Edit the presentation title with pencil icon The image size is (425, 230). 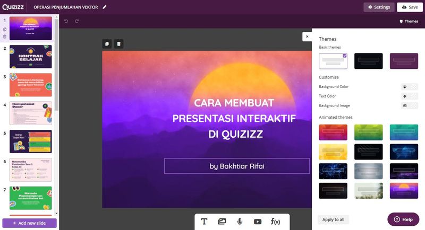coord(105,7)
